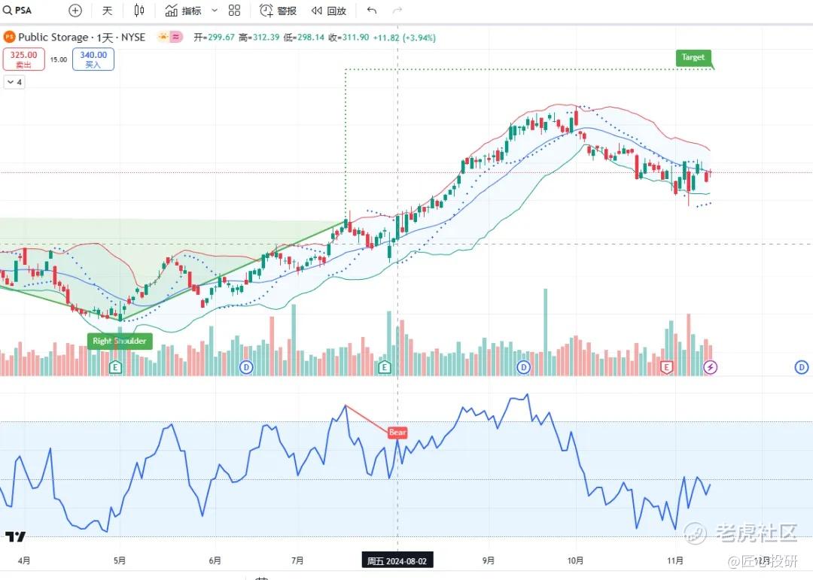Click the 15.00 spread value

click(59, 59)
